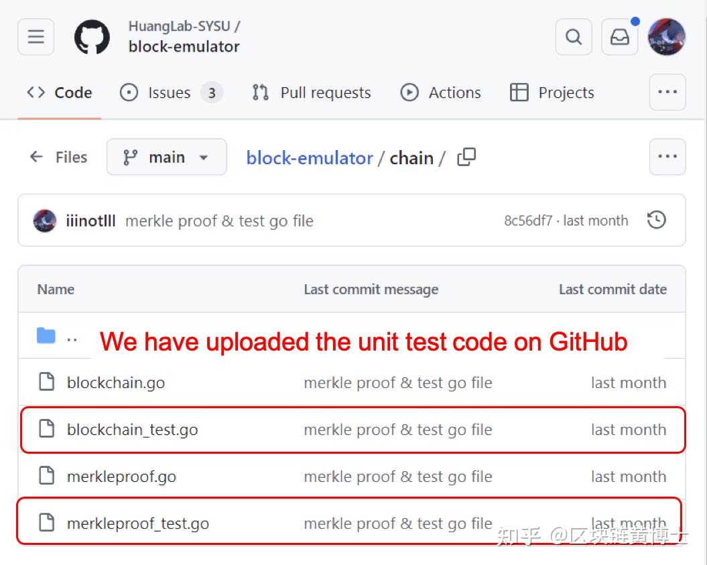Open the search magnifier icon
707x565 pixels.
tap(574, 37)
